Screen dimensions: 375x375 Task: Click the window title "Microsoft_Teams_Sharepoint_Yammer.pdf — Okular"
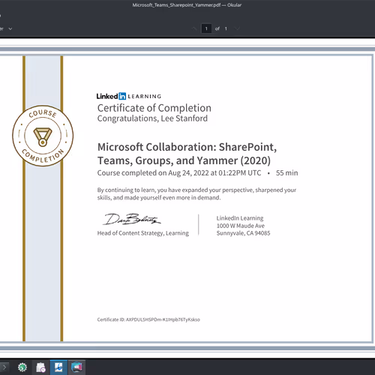pyautogui.click(x=187, y=5)
